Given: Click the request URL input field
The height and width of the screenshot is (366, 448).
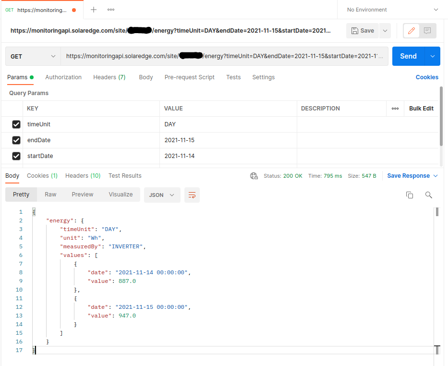Looking at the screenshot, I should pyautogui.click(x=221, y=56).
